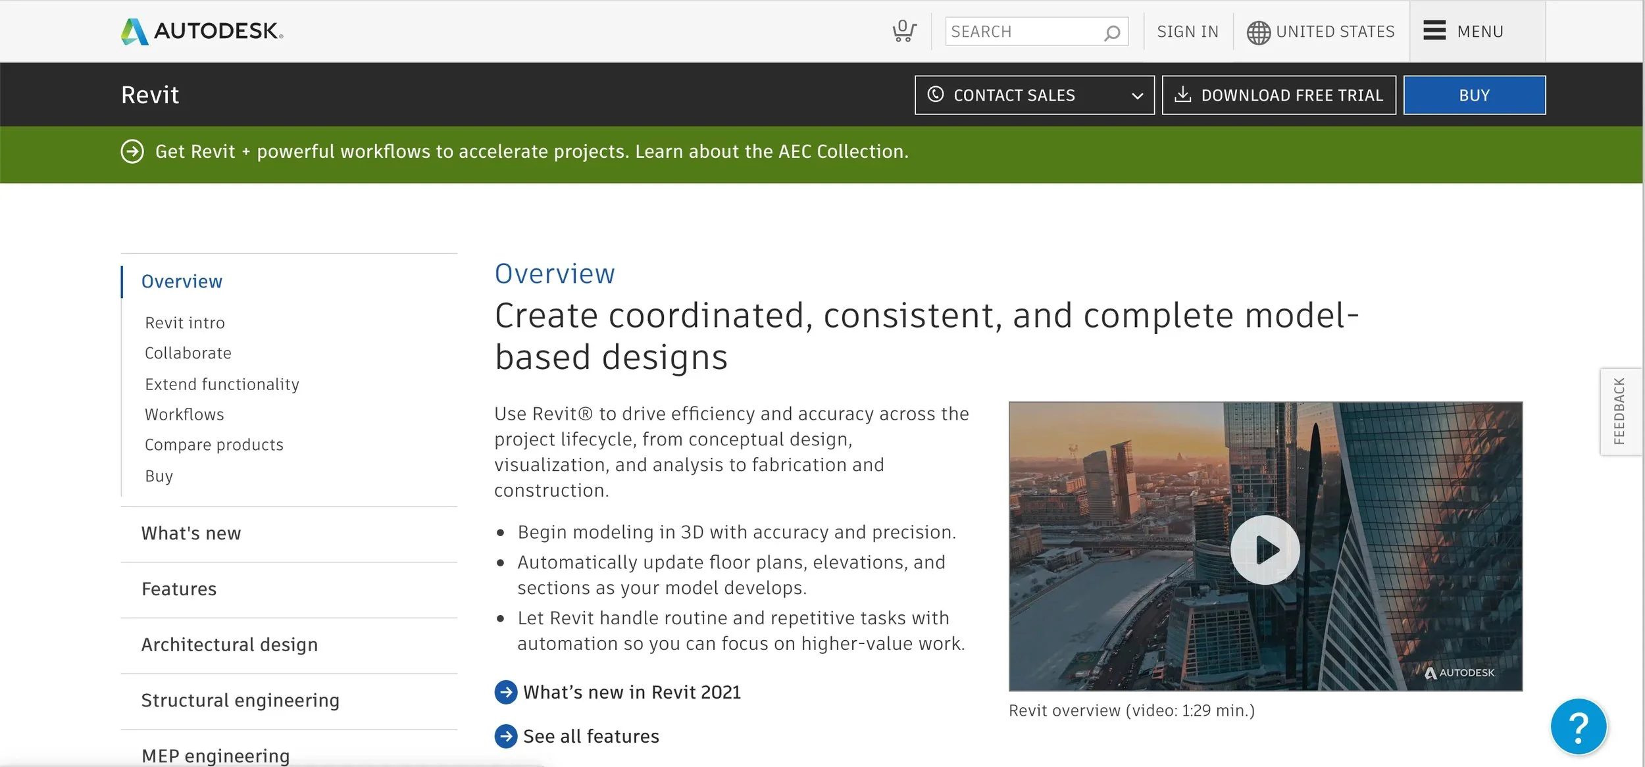This screenshot has width=1645, height=767.
Task: Click the search magnifier icon
Action: click(1111, 32)
